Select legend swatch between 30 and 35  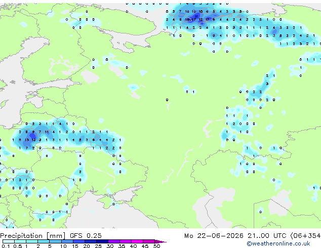click(113, 241)
